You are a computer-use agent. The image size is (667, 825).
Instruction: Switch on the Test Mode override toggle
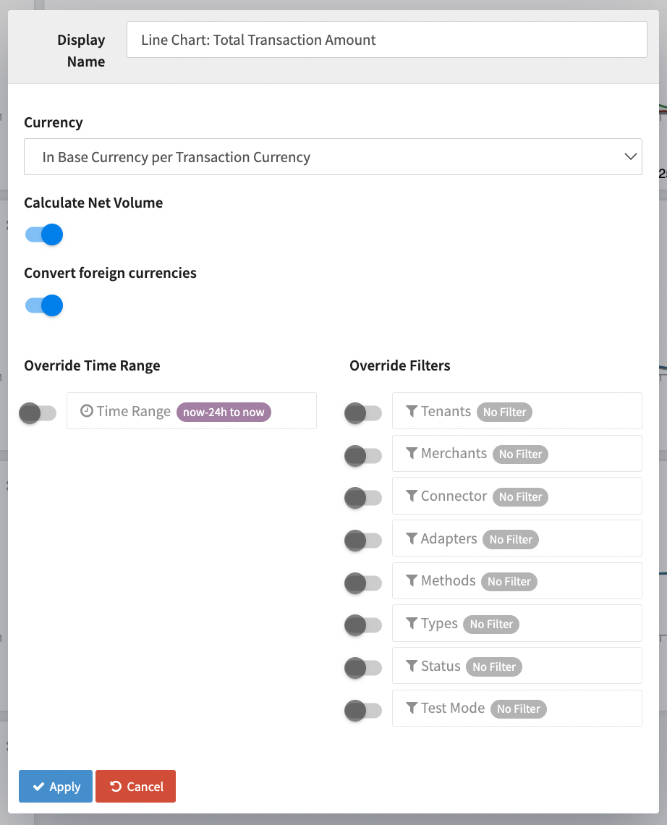tap(363, 711)
